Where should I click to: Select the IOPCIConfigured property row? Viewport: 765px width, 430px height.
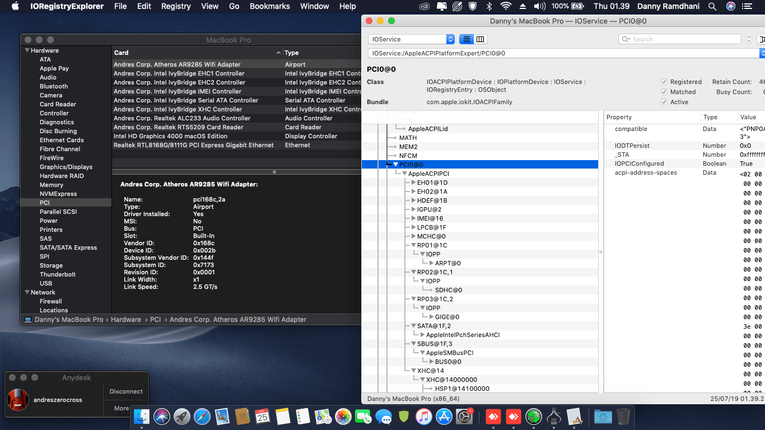pos(684,163)
